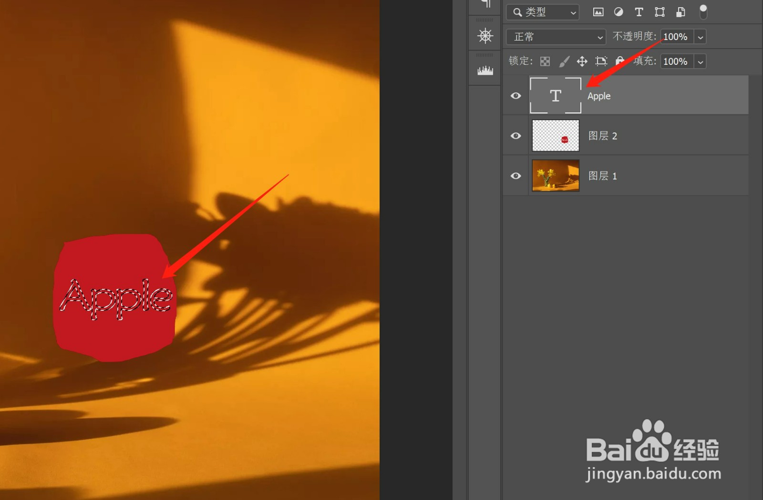Open the 类型 filter type dropdown
This screenshot has width=763, height=500.
point(543,12)
